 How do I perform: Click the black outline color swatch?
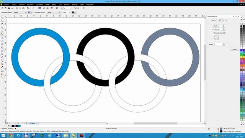pos(73,12)
